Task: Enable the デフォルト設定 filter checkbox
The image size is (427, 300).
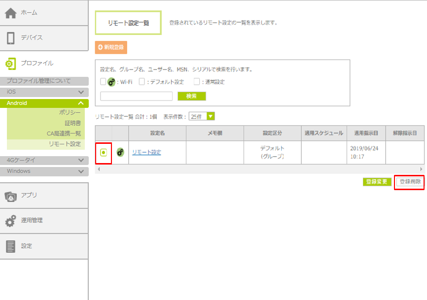Action: (x=142, y=82)
